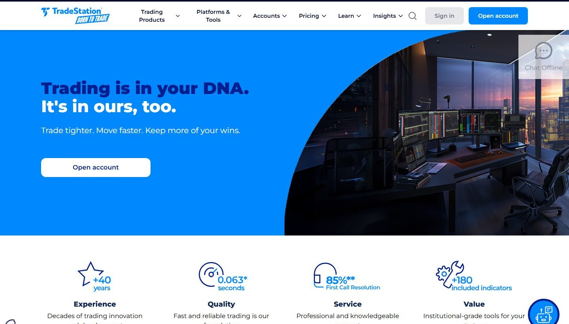This screenshot has width=569, height=324.
Task: Click the Value heading
Action: pos(474,304)
